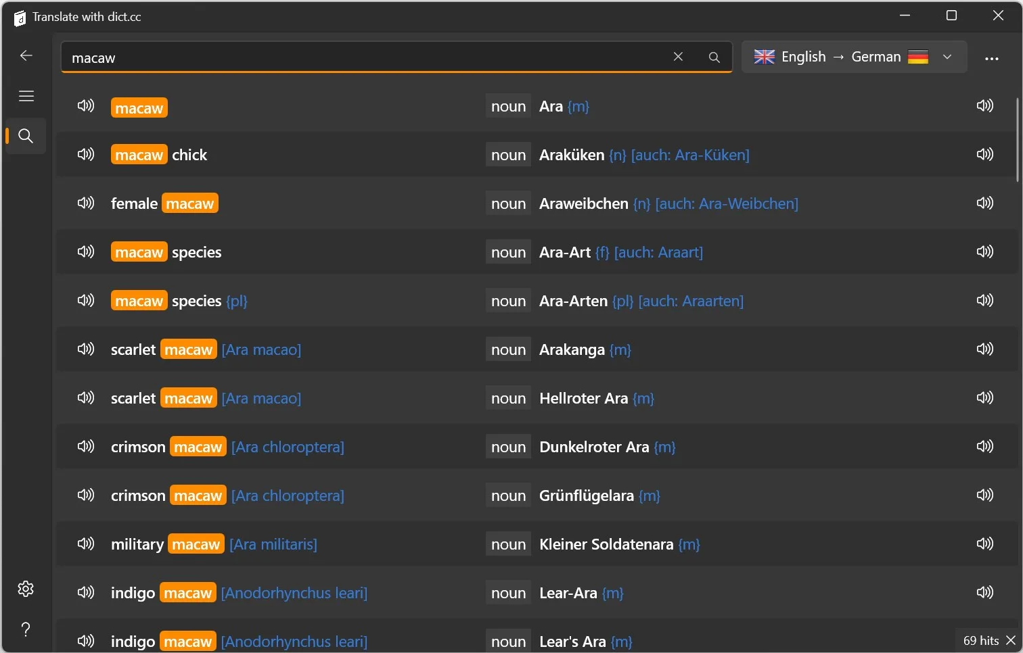
Task: Click the "macaw chick" entry text
Action: coord(159,155)
